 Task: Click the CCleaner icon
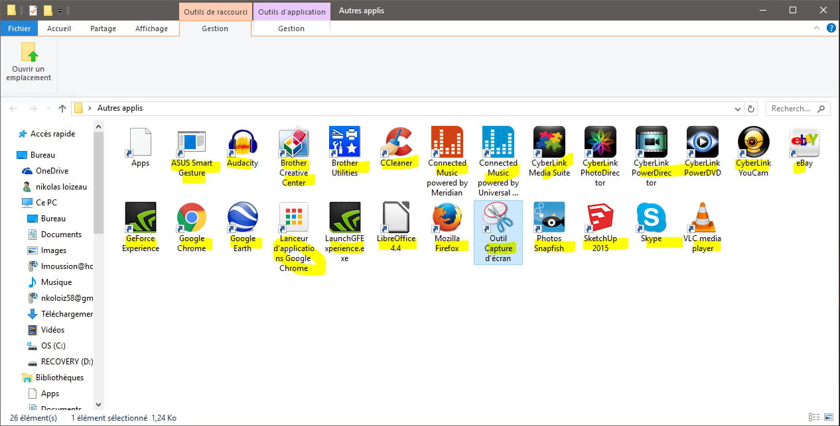395,142
